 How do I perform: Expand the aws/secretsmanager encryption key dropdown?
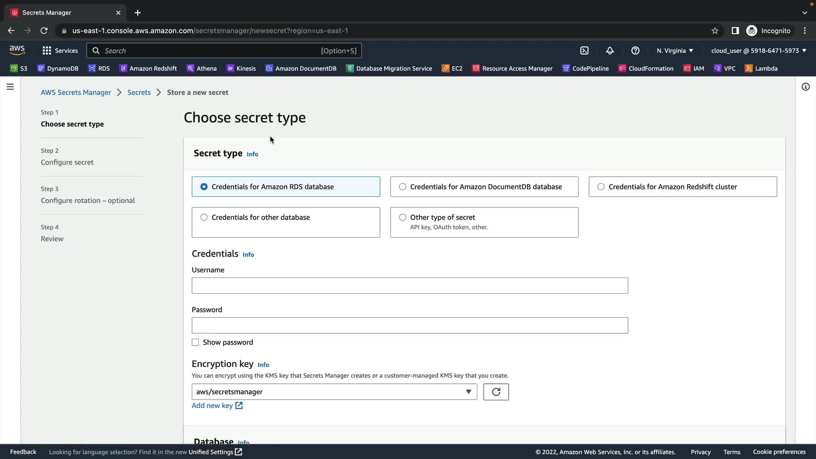click(334, 392)
